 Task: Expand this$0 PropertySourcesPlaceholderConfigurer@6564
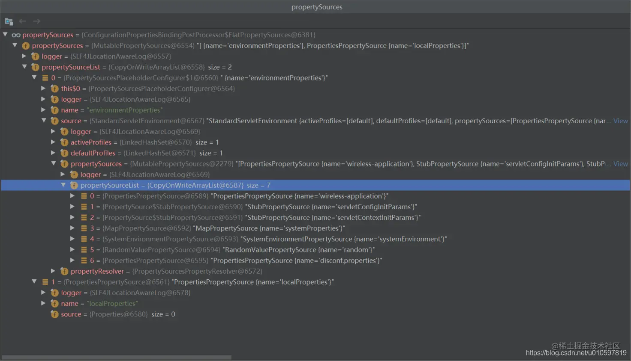click(43, 88)
